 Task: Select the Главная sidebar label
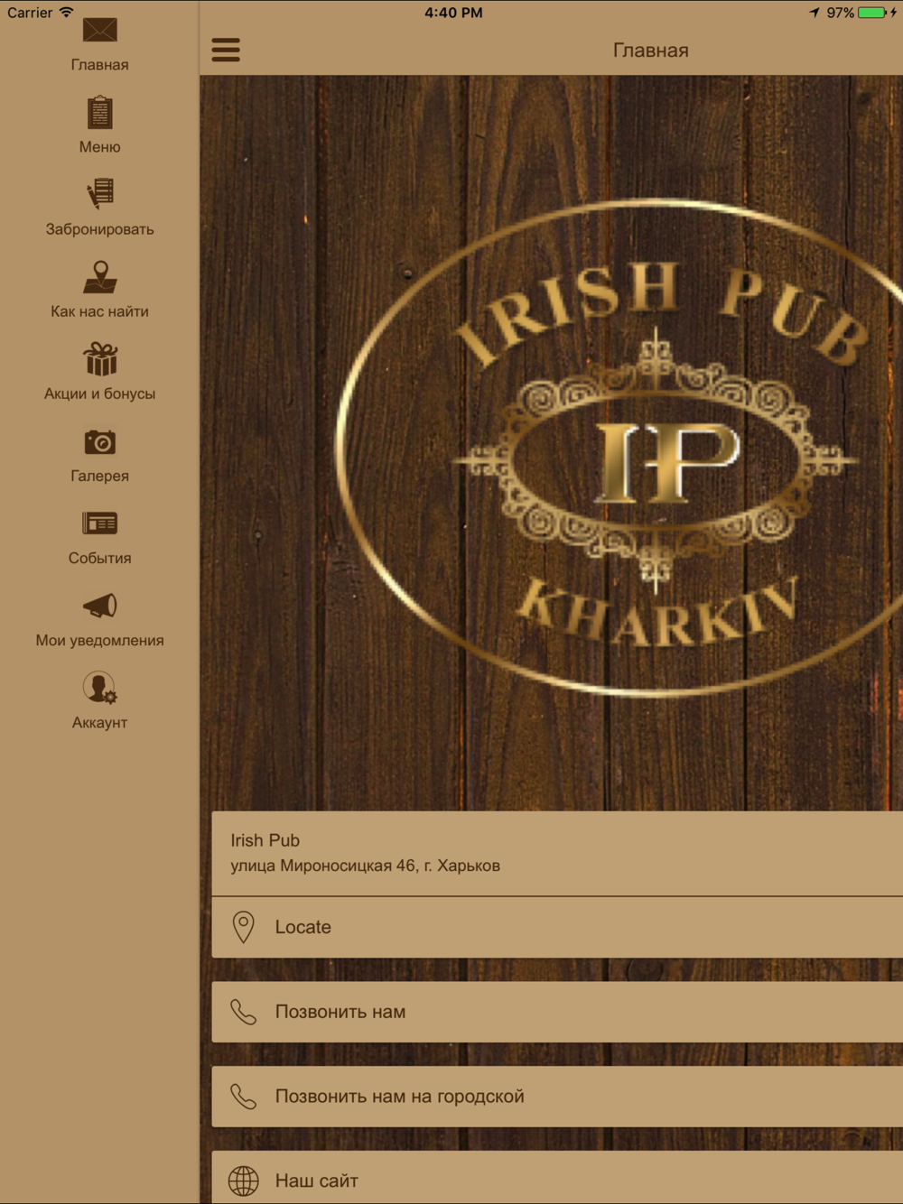(99, 65)
